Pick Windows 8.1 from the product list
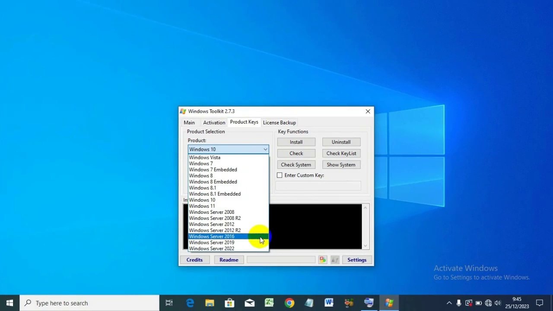 [228, 187]
